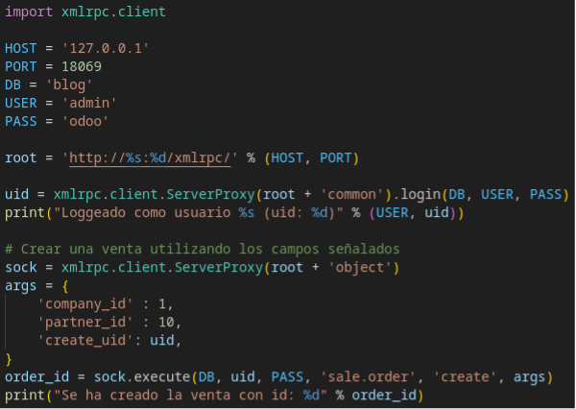Select the port number 18069
This screenshot has width=576, height=409.
click(82, 66)
